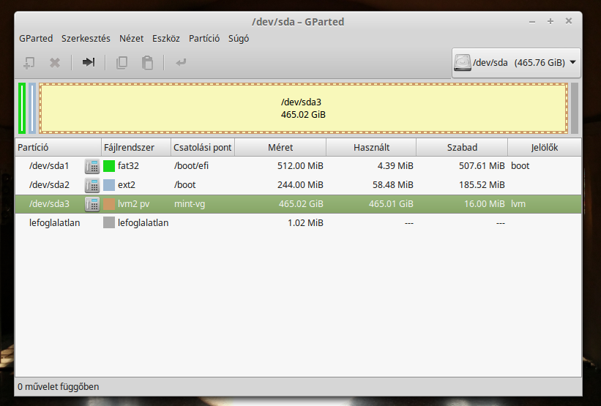
Task: Open the Eszköz menu
Action: (x=166, y=38)
